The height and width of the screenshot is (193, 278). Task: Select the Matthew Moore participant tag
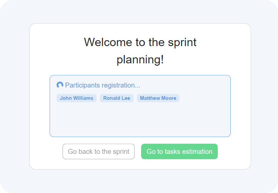[158, 98]
